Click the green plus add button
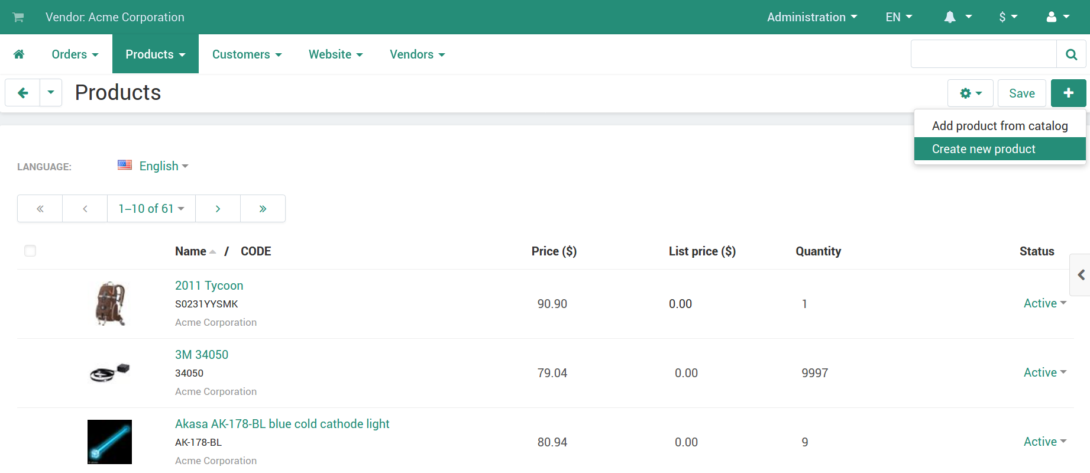The image size is (1090, 473). tap(1068, 93)
